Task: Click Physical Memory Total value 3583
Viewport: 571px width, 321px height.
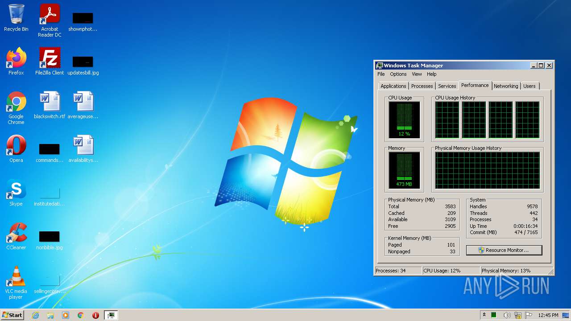Action: coord(450,206)
